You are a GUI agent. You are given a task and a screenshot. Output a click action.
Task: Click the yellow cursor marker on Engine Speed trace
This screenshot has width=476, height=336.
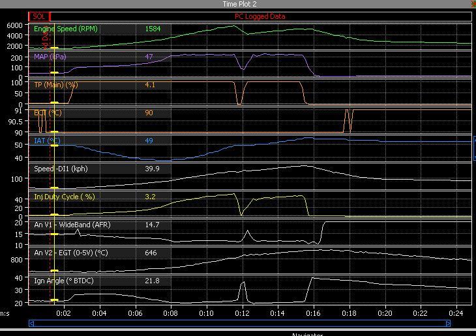tap(54, 48)
